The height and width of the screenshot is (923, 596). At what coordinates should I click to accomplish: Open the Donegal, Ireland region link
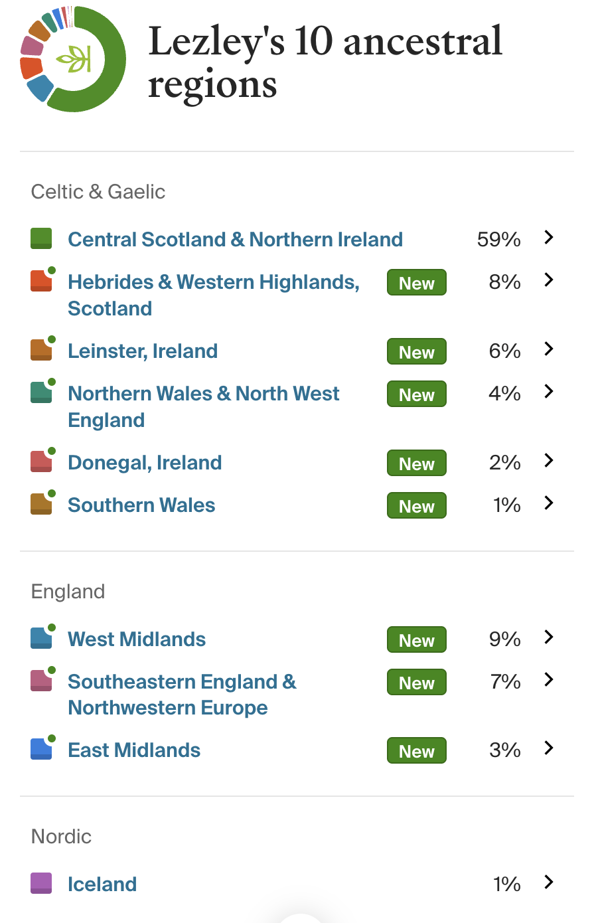145,462
